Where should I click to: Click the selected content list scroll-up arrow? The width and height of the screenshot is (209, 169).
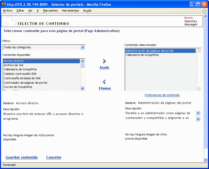pyautogui.click(x=198, y=51)
